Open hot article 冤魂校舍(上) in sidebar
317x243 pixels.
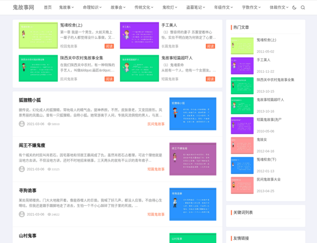click(266, 40)
